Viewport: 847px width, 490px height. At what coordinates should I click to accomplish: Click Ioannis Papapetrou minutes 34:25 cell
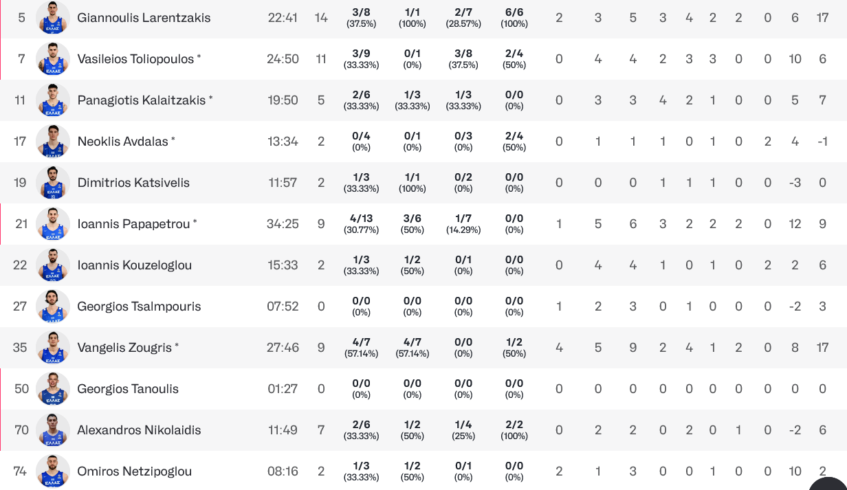pos(283,224)
